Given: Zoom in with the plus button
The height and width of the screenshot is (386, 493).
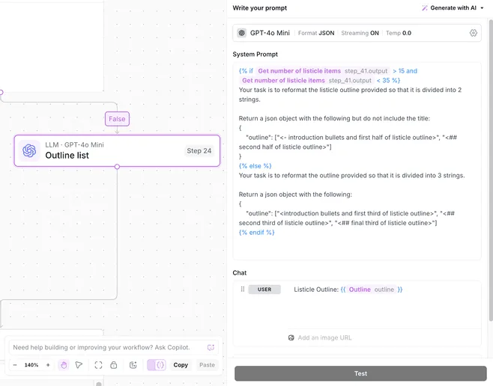Looking at the screenshot, I should (48, 365).
